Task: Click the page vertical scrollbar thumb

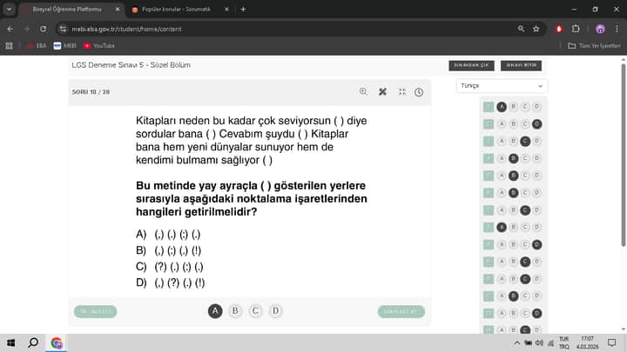Action: [x=623, y=156]
